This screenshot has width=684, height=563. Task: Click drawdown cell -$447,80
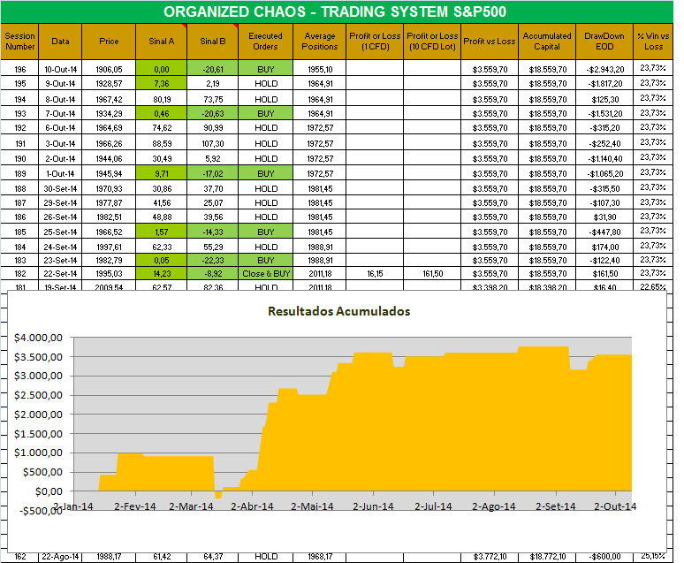[604, 232]
